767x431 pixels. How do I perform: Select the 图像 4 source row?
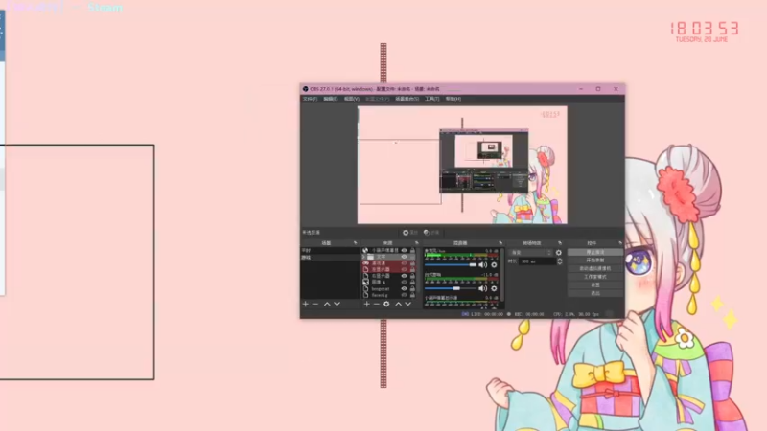coord(389,283)
